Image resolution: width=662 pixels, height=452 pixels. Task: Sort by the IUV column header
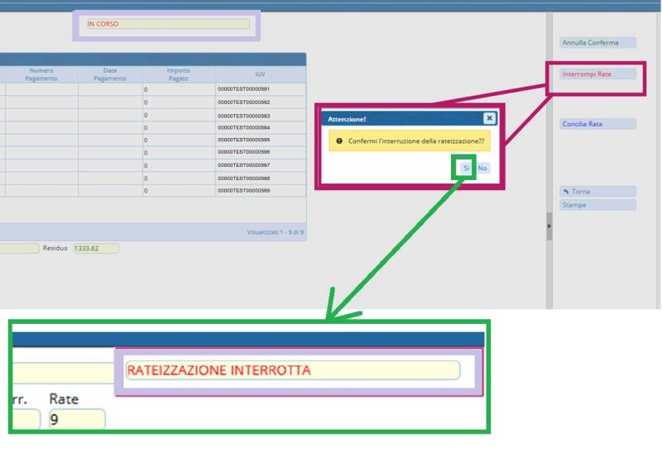tap(260, 74)
